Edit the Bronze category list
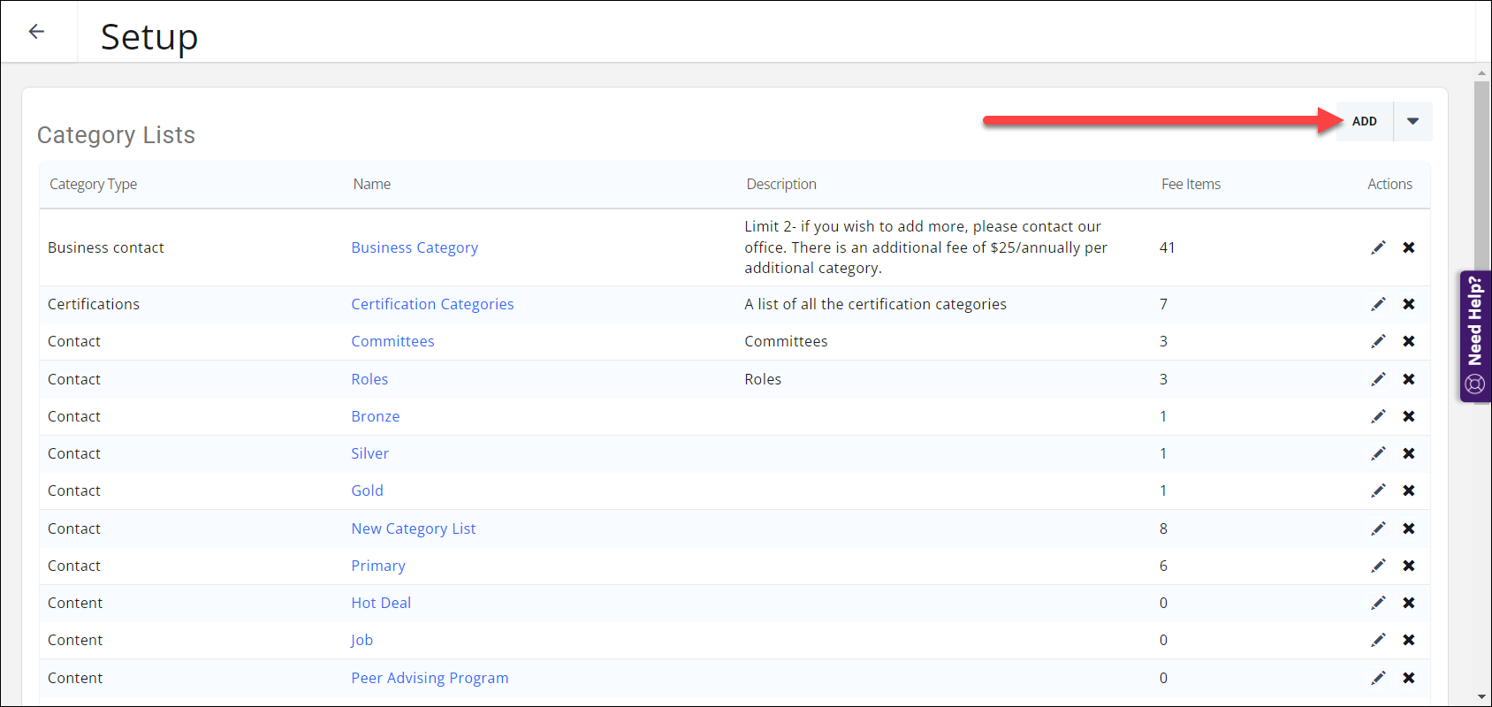Viewport: 1492px width, 707px height. 1378,416
